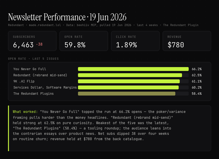Select the What worked highlighted label
Screen dimensions: 219x159
[x=25, y=112]
